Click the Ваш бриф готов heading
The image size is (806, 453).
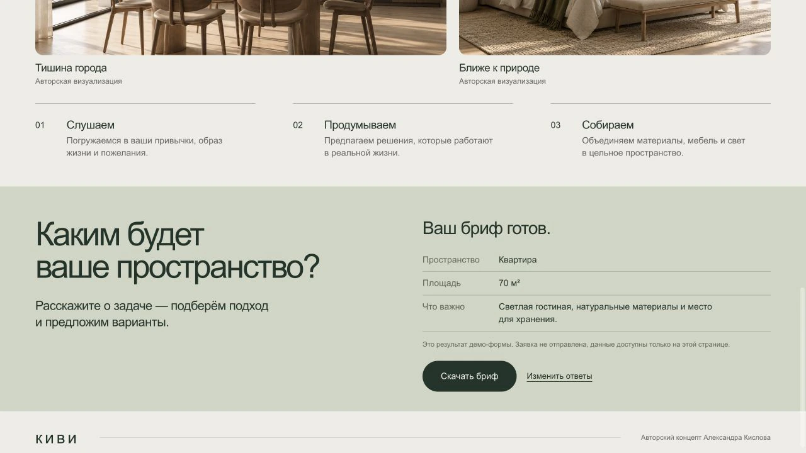(487, 228)
